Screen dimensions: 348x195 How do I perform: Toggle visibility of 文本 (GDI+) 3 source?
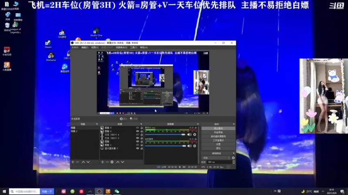click(x=137, y=138)
